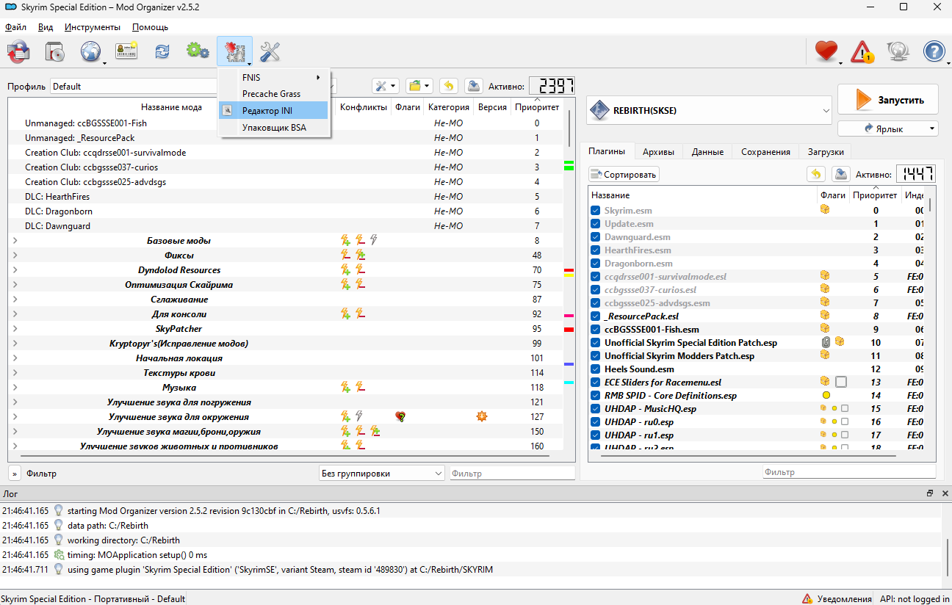Open settings with wrench and screwdriver icon

point(270,51)
